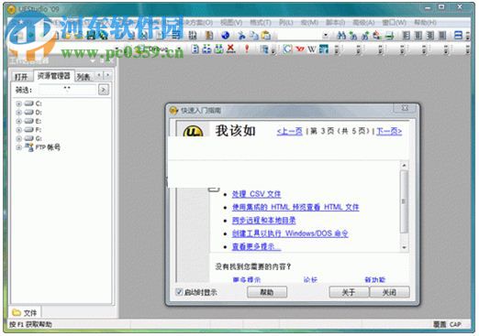Open the 处理 CSV 文件 link
The height and width of the screenshot is (336, 479).
tap(256, 194)
